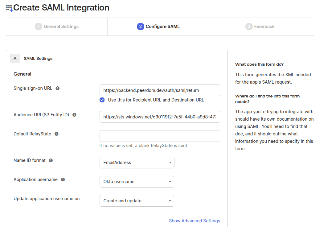Click the help icon beside Audience URI
The height and width of the screenshot is (227, 332).
pyautogui.click(x=74, y=115)
